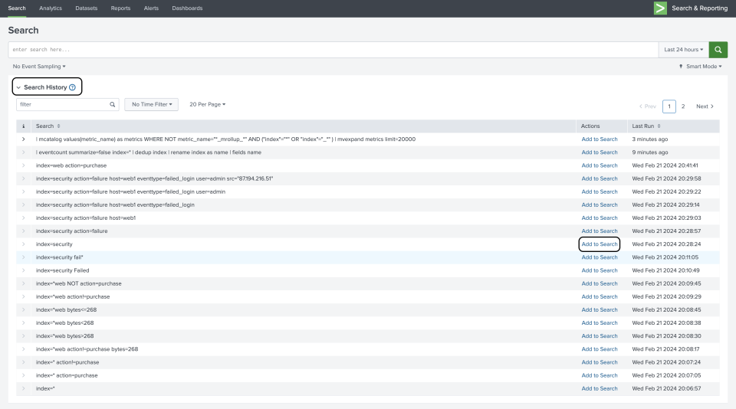Viewport: 736px width, 409px height.
Task: Expand the mcatalog values search row
Action: 24,139
